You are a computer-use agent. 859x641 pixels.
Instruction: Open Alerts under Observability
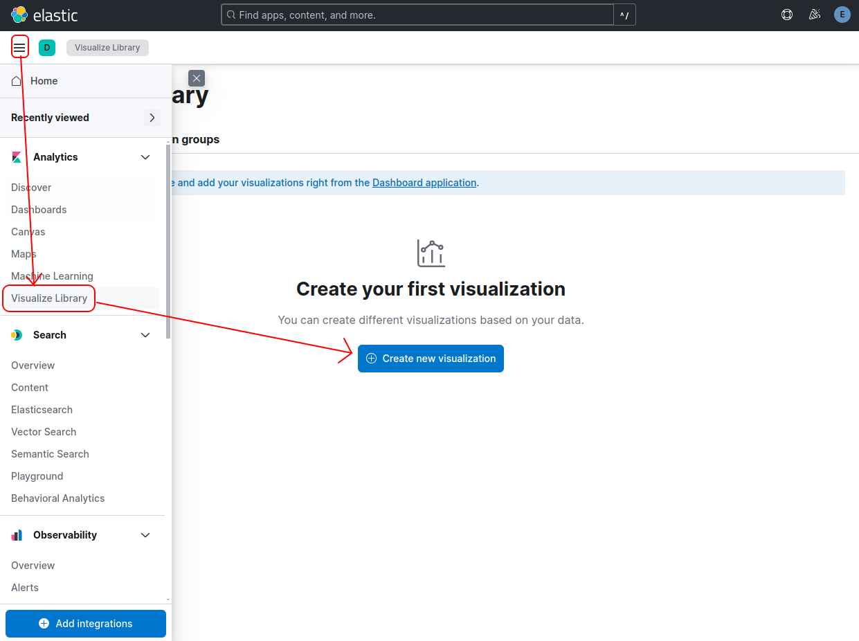(x=25, y=588)
